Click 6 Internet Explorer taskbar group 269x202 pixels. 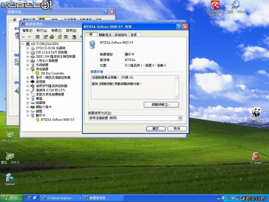coord(62,198)
